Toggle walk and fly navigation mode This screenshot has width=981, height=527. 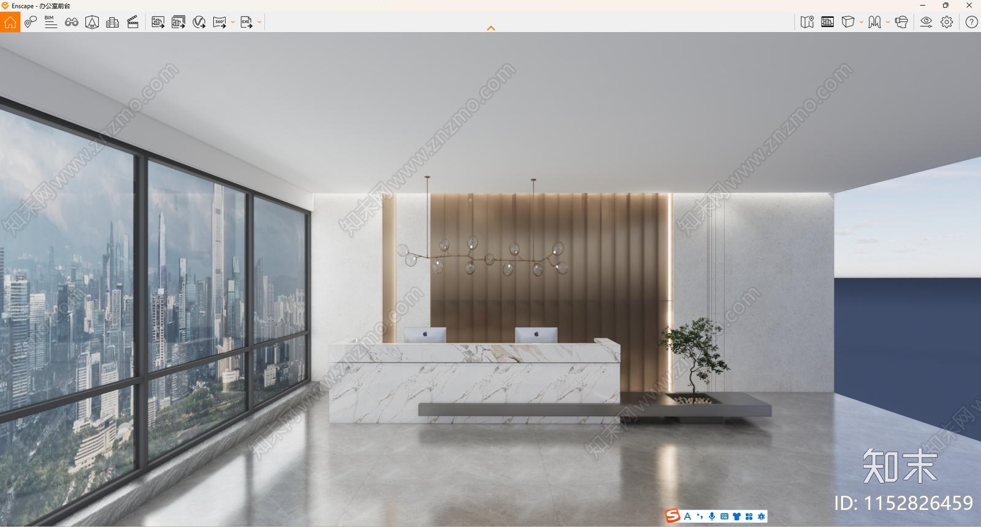tap(875, 22)
